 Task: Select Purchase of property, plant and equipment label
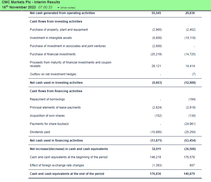59,30
